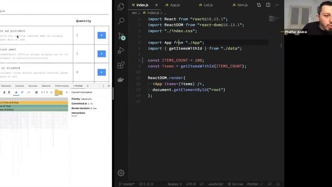This screenshot has width=332, height=187.
Task: Expand the more DevTools tabs chevron
Action: tap(88, 86)
